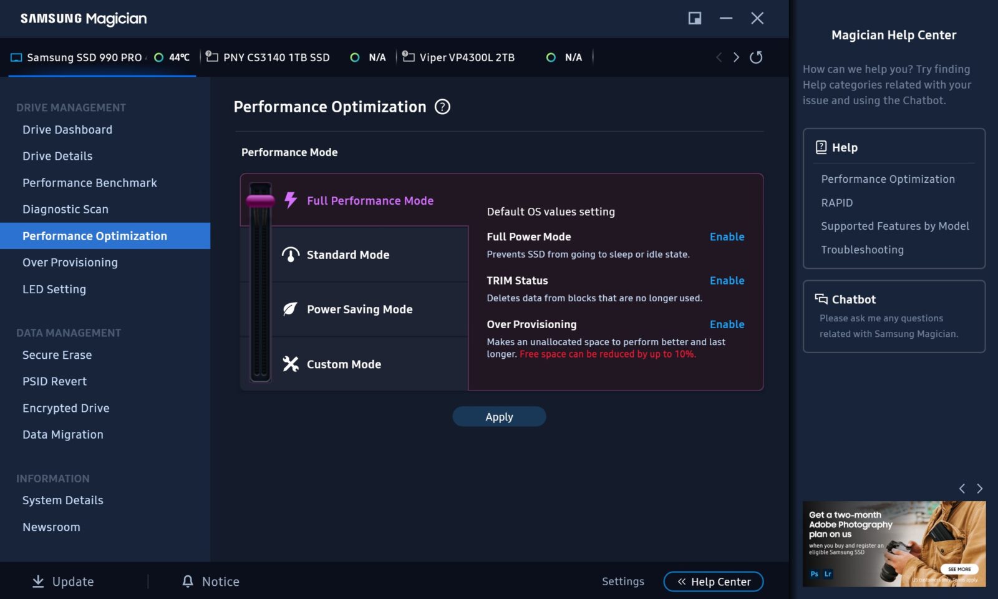
Task: Enable Over Provisioning setting
Action: (727, 324)
